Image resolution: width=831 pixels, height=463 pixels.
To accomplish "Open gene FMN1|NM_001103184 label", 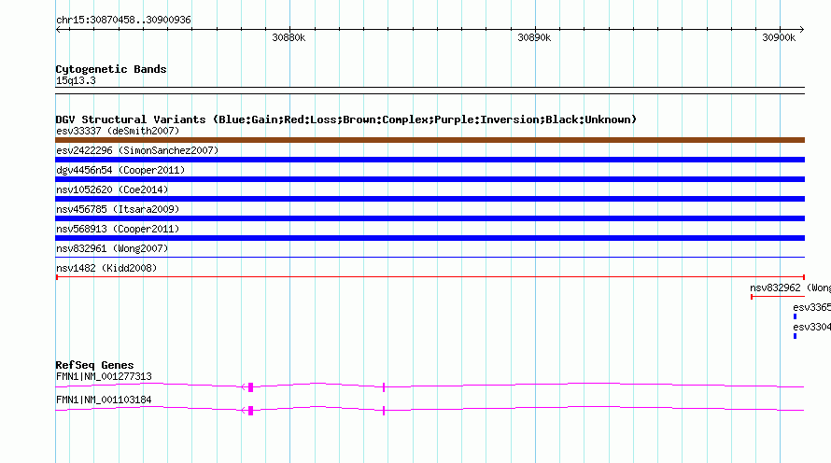I will click(x=104, y=400).
